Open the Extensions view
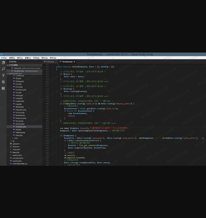The height and width of the screenshot is (218, 206). [x=3, y=88]
